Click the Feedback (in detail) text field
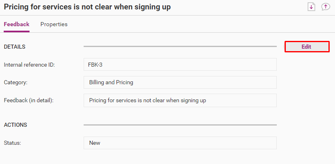The height and width of the screenshot is (164, 335). pyautogui.click(x=180, y=100)
